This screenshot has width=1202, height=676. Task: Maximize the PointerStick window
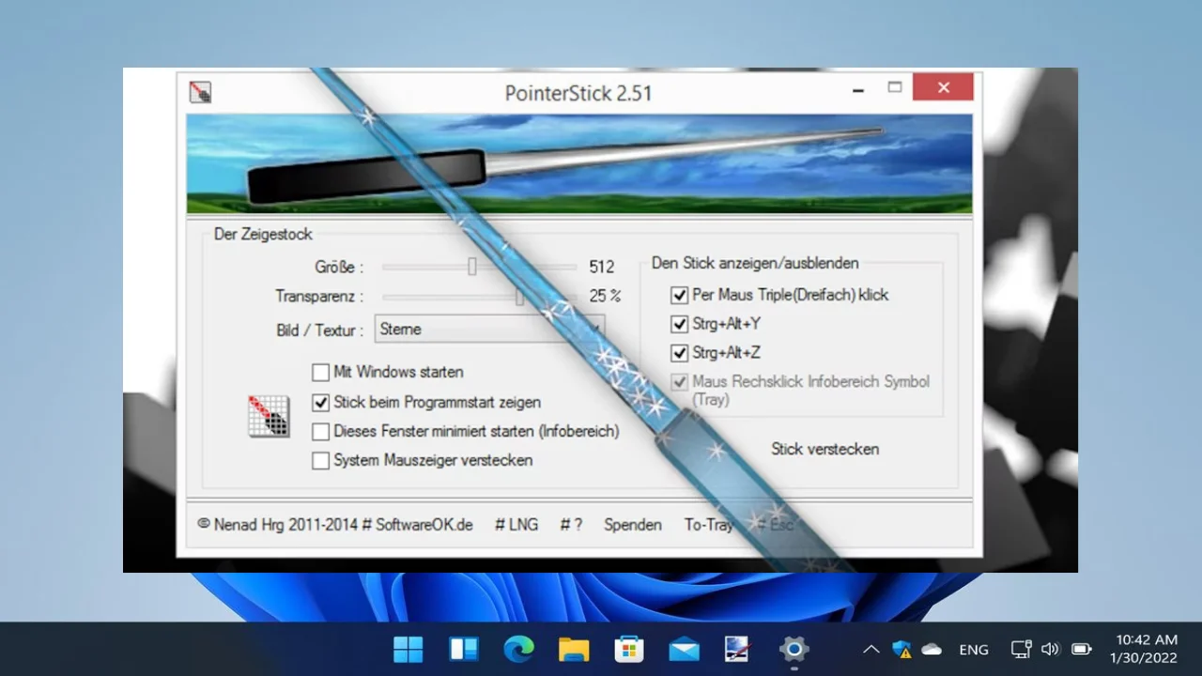(x=894, y=88)
